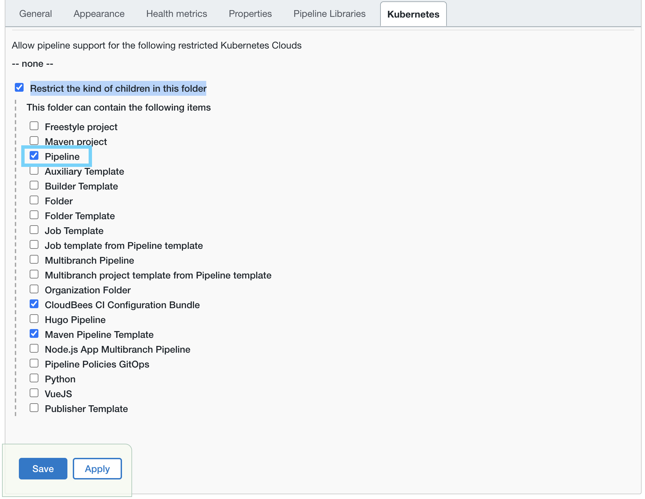Toggle Restrict the kind of children checkbox
The height and width of the screenshot is (499, 645).
pos(19,88)
